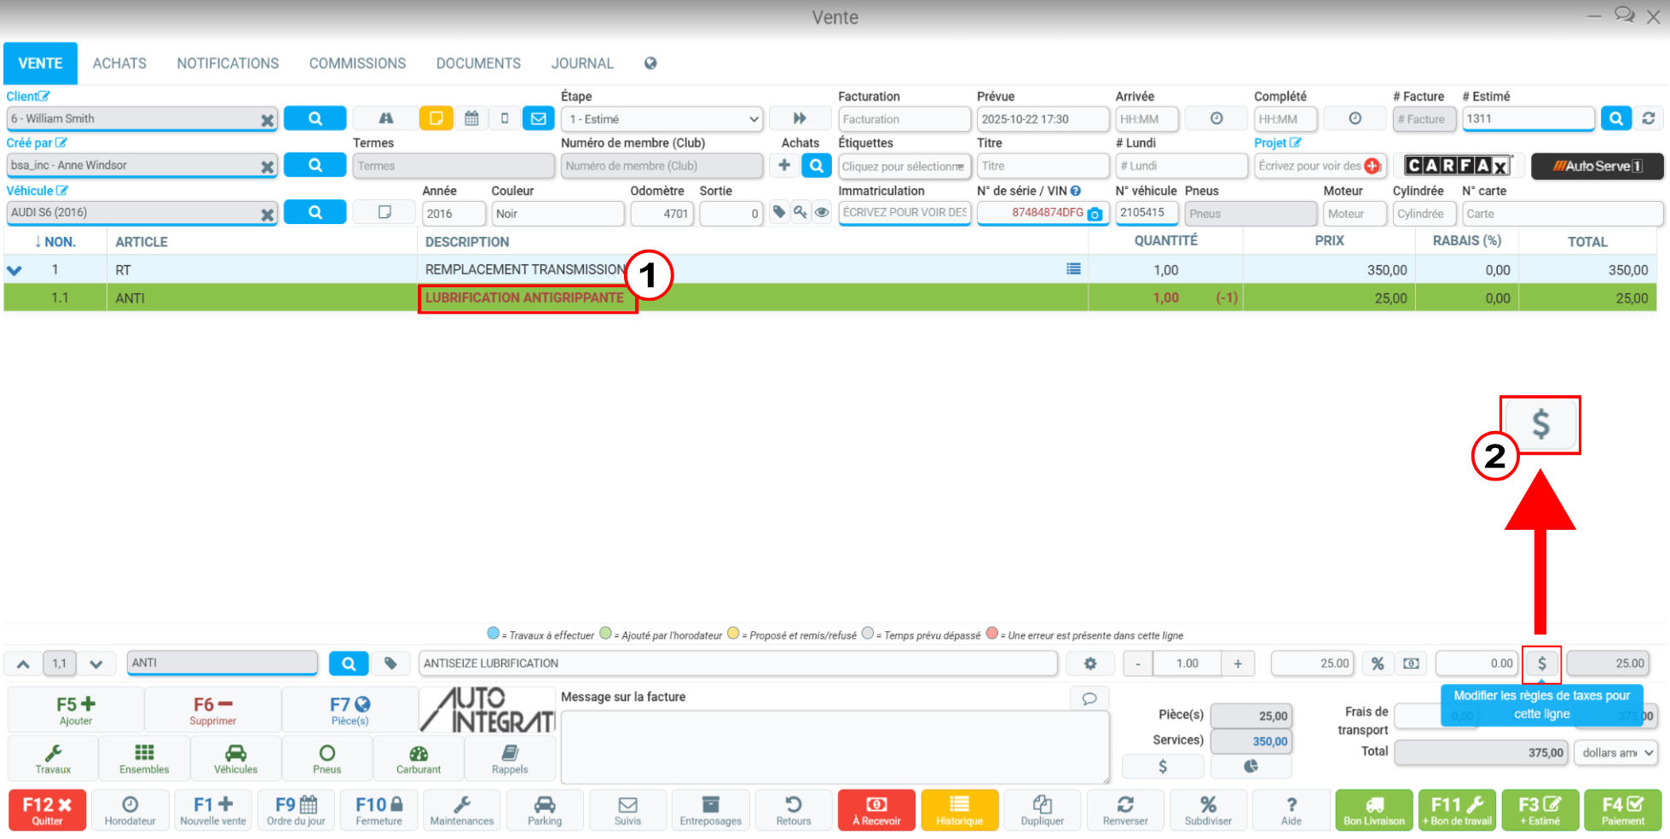Toggle the eye visibility icon near Immatriculation

tap(821, 212)
